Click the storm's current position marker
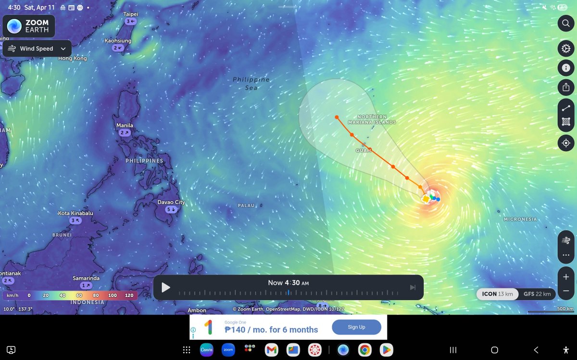Image resolution: width=577 pixels, height=360 pixels. tap(426, 198)
